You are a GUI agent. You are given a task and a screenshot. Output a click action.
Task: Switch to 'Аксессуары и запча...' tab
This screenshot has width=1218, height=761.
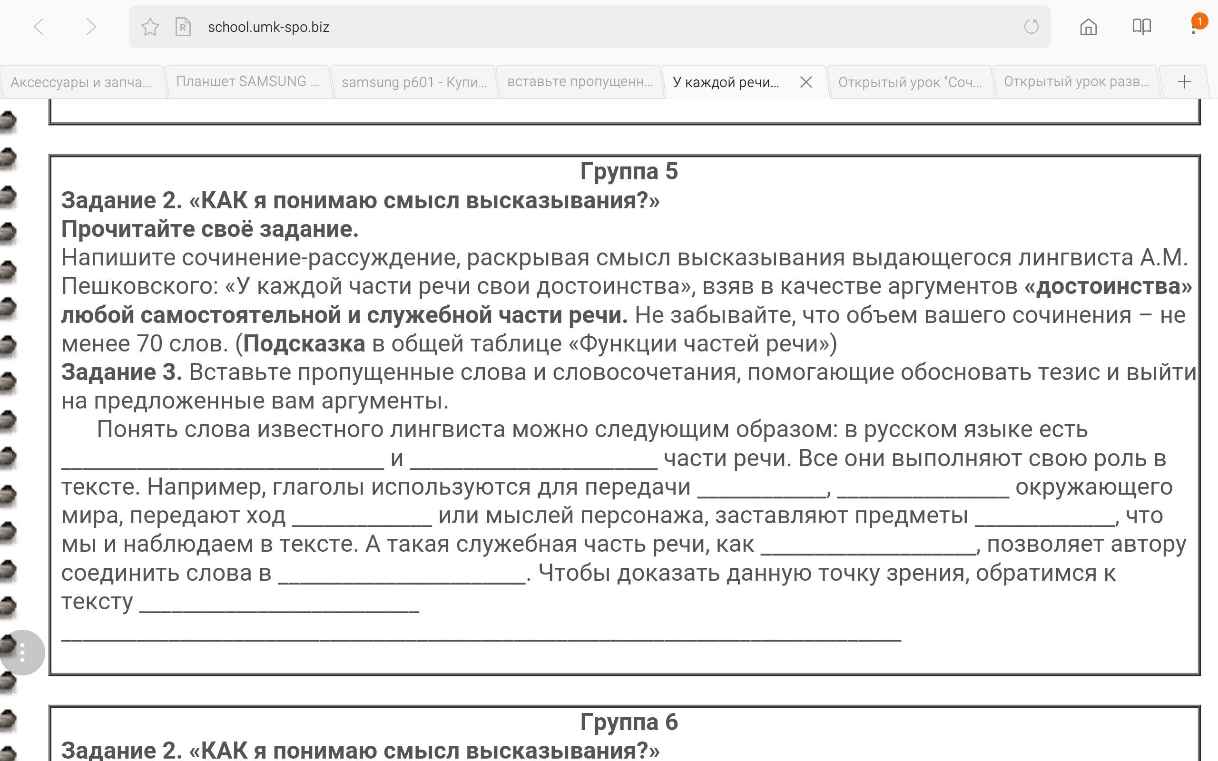point(81,82)
